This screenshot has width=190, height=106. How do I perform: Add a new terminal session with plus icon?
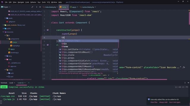tap(29, 83)
